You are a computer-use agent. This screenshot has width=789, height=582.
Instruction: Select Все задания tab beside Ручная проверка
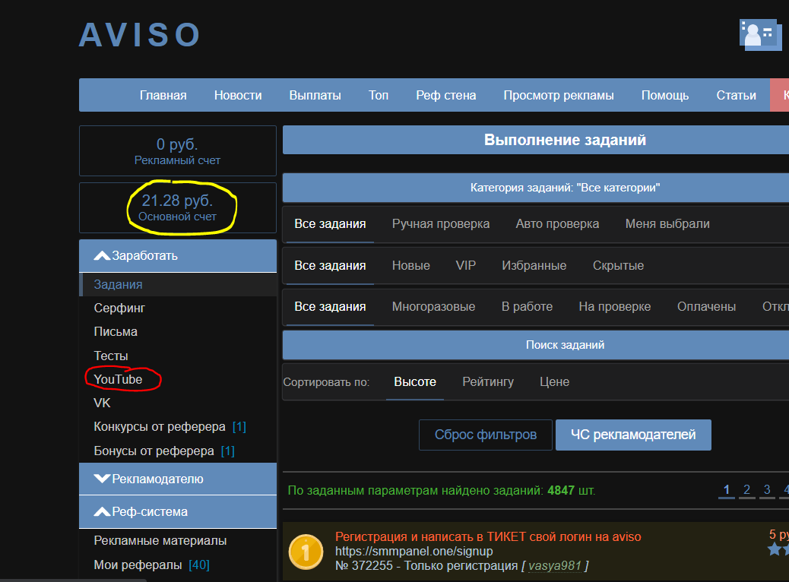click(x=330, y=224)
